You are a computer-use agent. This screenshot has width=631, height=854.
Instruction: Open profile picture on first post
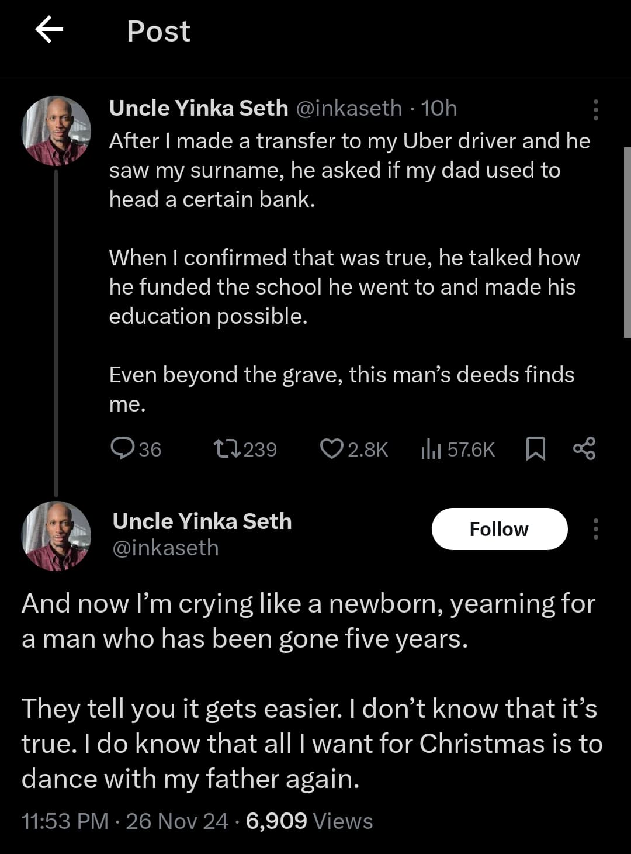point(56,131)
